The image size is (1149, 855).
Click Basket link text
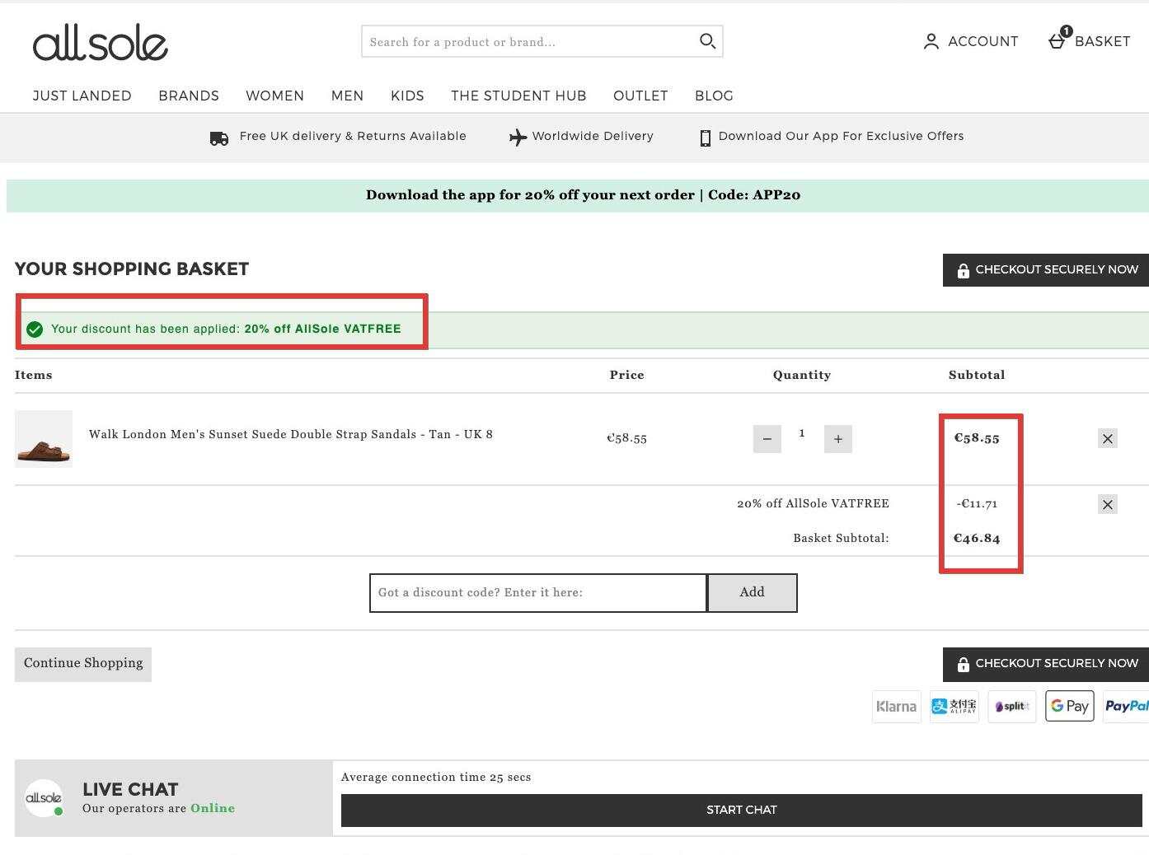pos(1102,41)
